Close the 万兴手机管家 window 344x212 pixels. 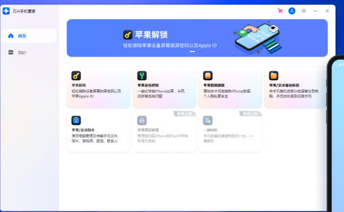click(x=327, y=11)
